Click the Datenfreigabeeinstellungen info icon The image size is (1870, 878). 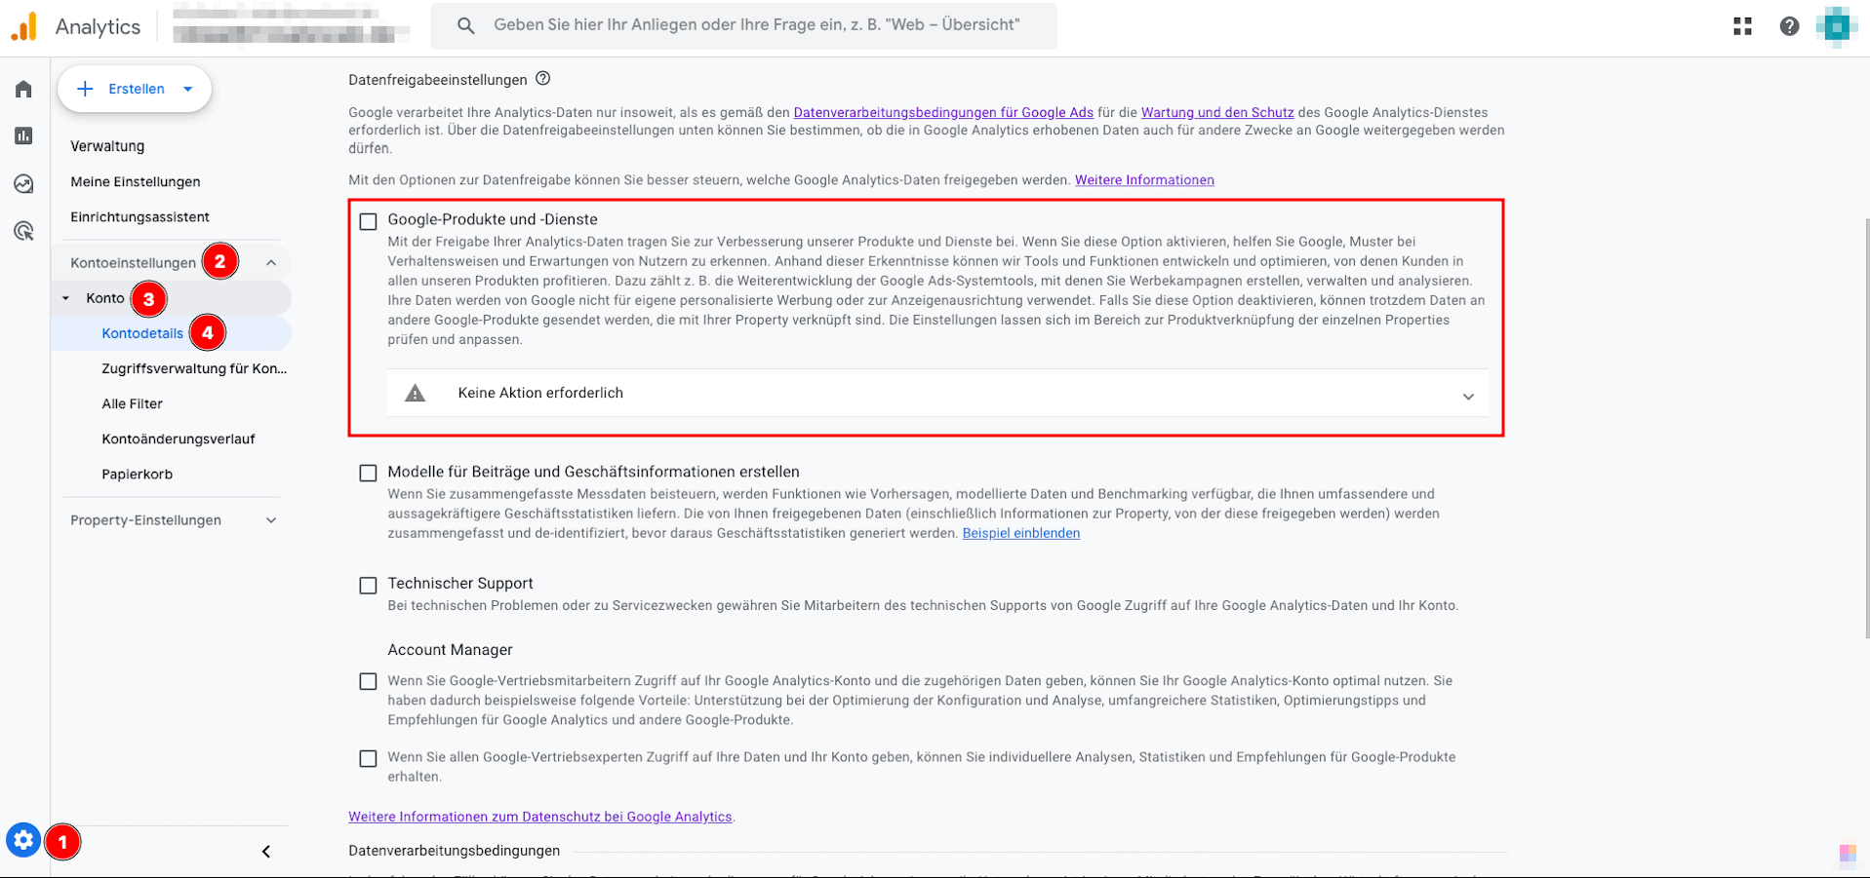coord(543,79)
